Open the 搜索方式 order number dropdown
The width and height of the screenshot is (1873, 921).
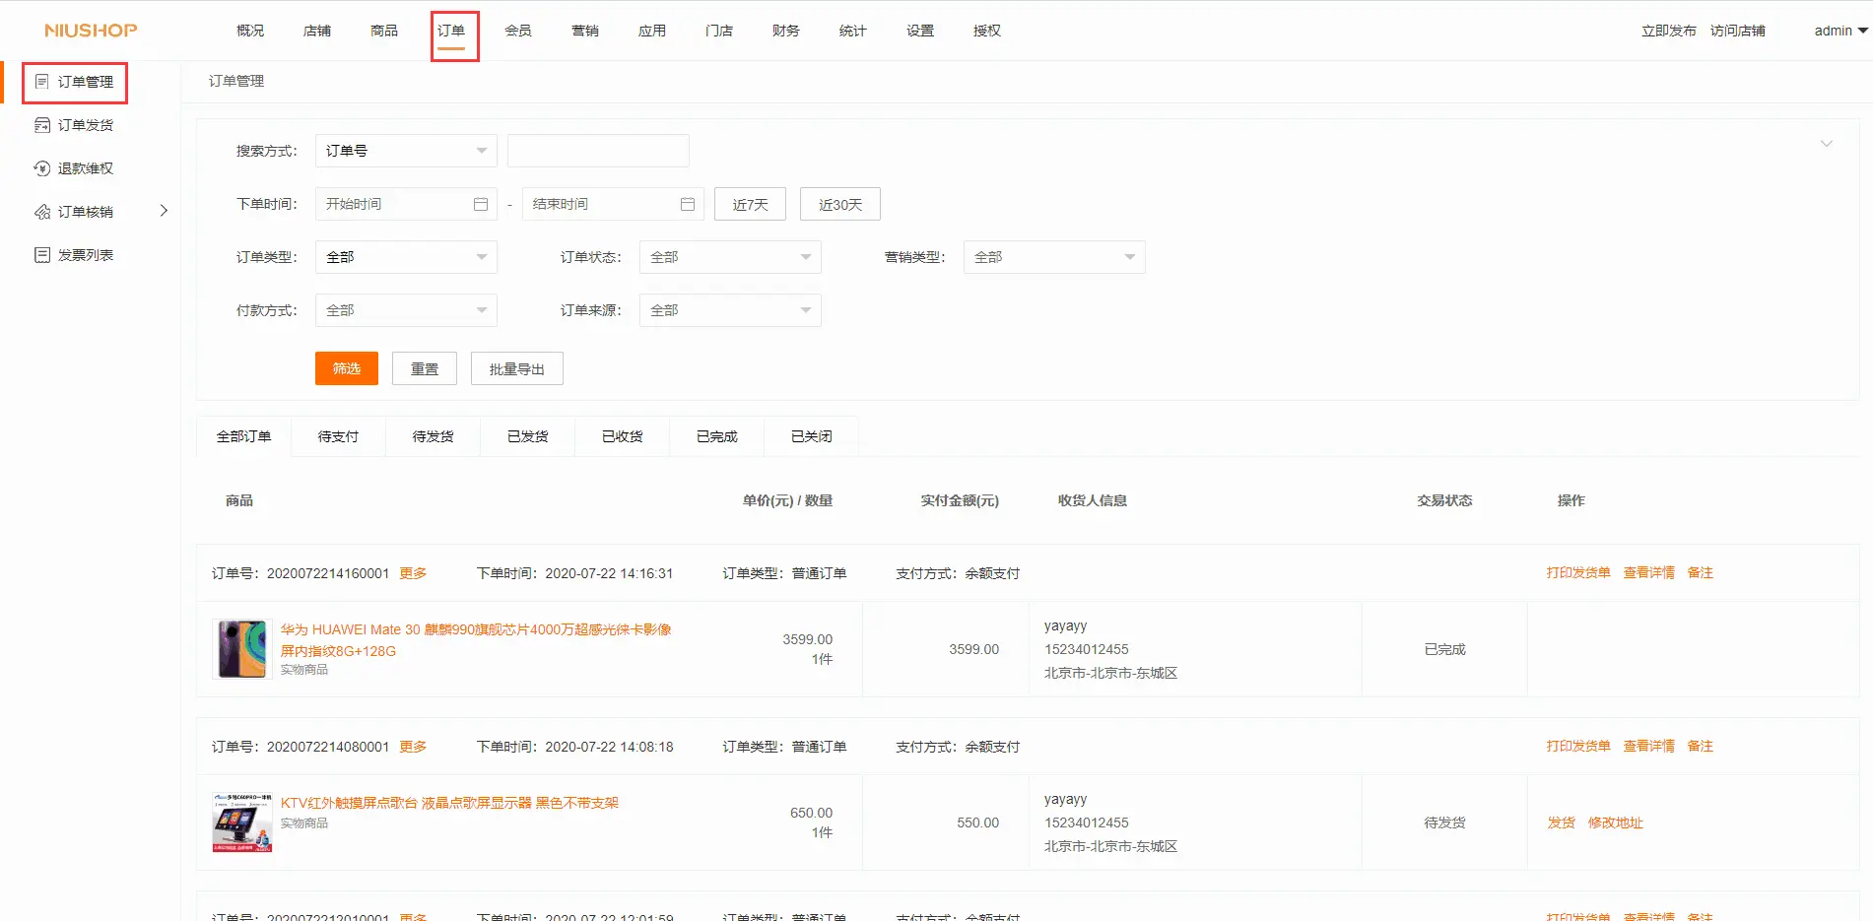point(405,151)
